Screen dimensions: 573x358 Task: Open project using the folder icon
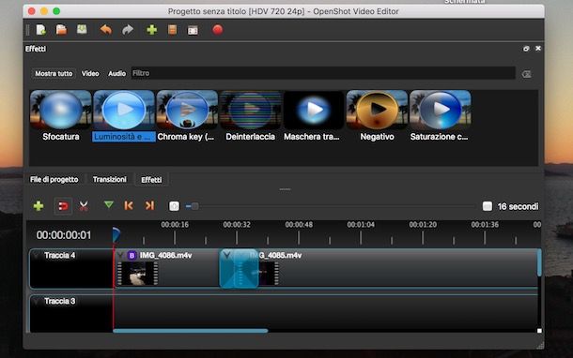[61, 30]
